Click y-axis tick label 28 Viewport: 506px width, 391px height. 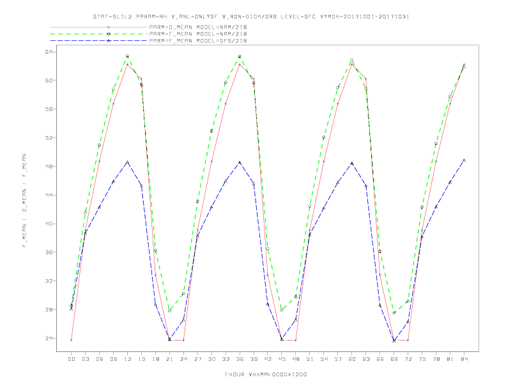tap(49, 310)
